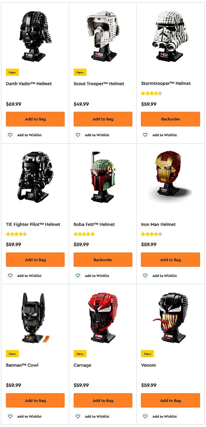Click the star rating under Stormtrooper Helmet

[x=152, y=93]
